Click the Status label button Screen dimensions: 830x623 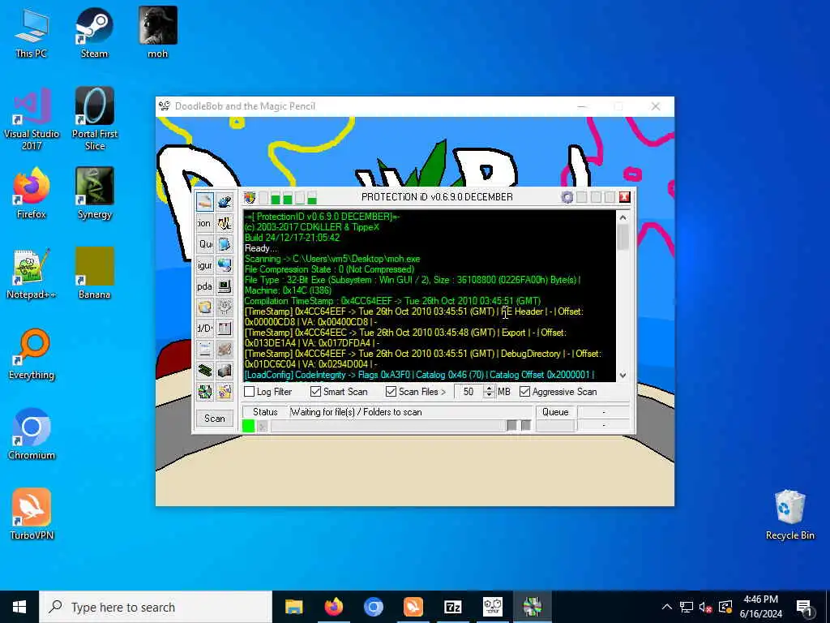[x=265, y=411]
